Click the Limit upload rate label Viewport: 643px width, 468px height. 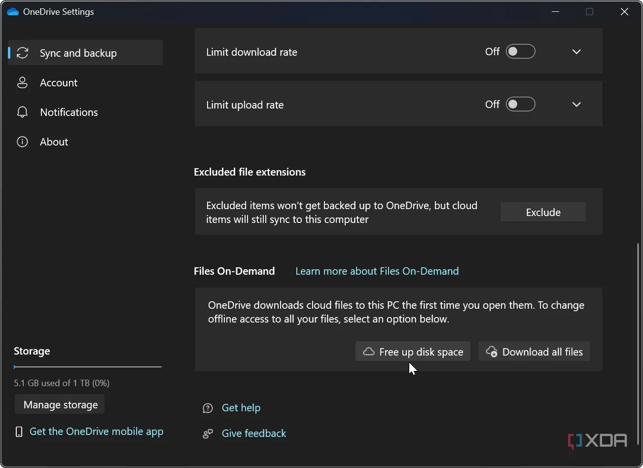(245, 105)
